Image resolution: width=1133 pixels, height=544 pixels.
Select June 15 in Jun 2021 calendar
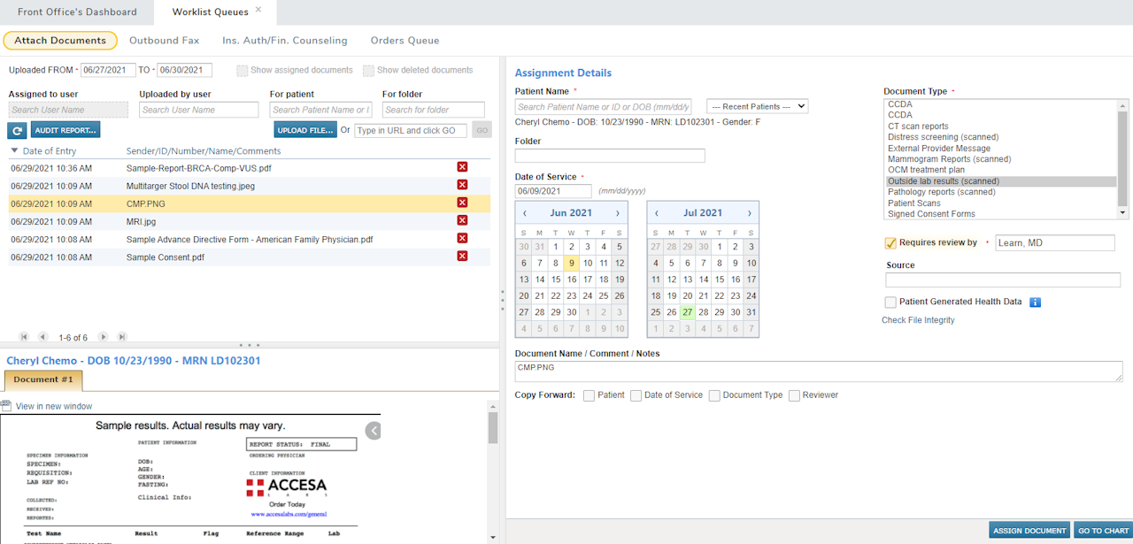(x=556, y=280)
